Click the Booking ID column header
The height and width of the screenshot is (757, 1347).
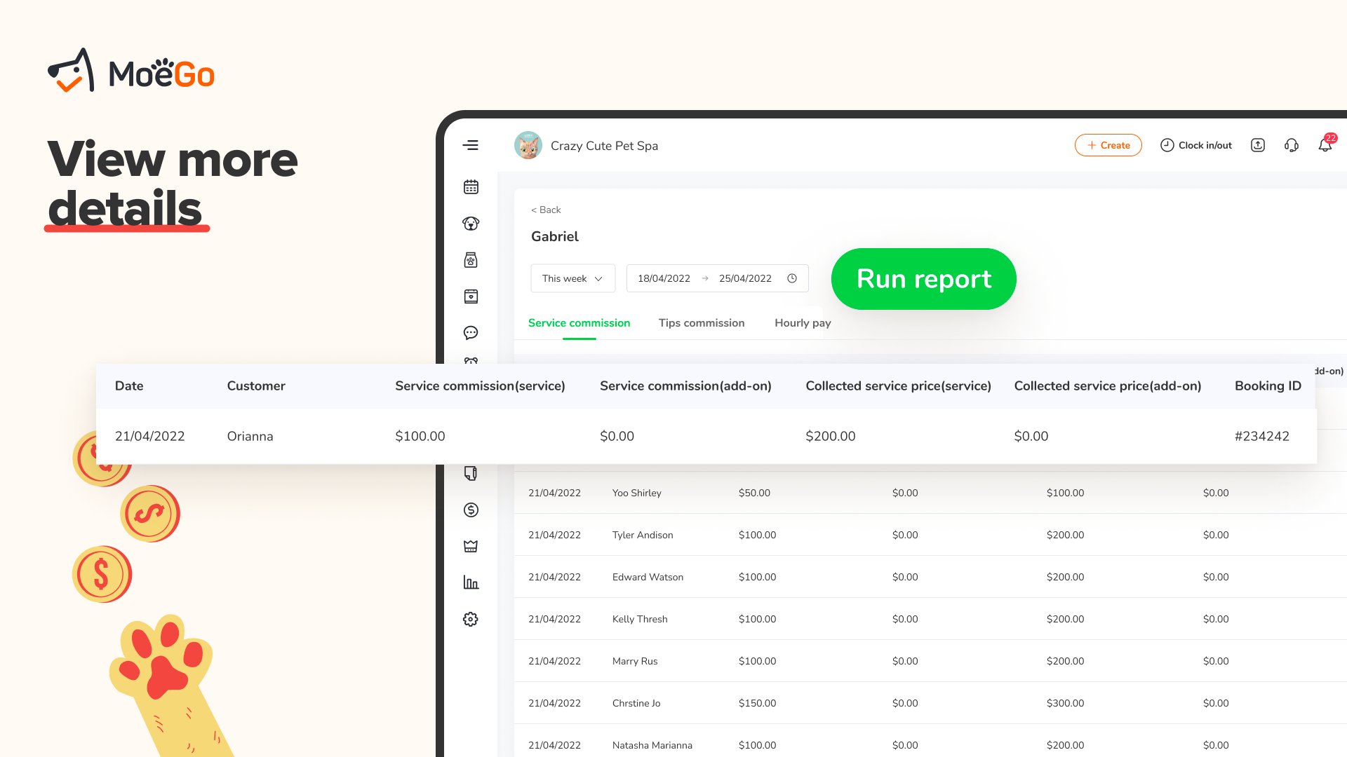1268,386
